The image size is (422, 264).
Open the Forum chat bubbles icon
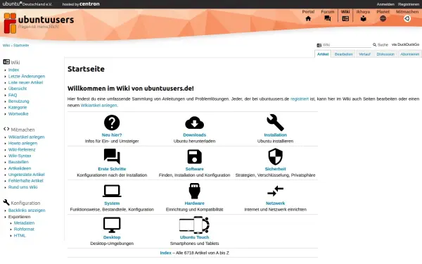[328, 18]
